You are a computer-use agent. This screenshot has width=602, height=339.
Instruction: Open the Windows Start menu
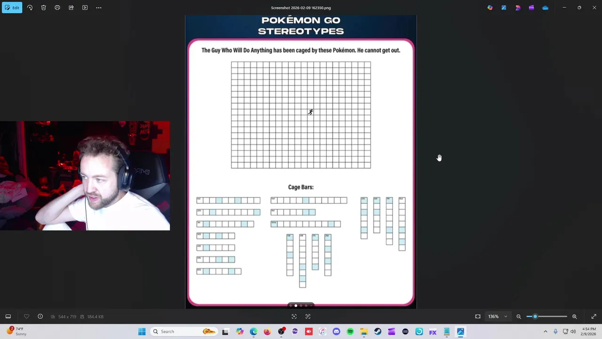click(142, 331)
